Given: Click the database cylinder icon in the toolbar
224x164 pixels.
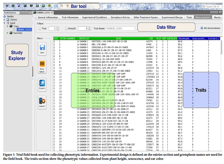Looking at the screenshot, I should pos(56,6).
